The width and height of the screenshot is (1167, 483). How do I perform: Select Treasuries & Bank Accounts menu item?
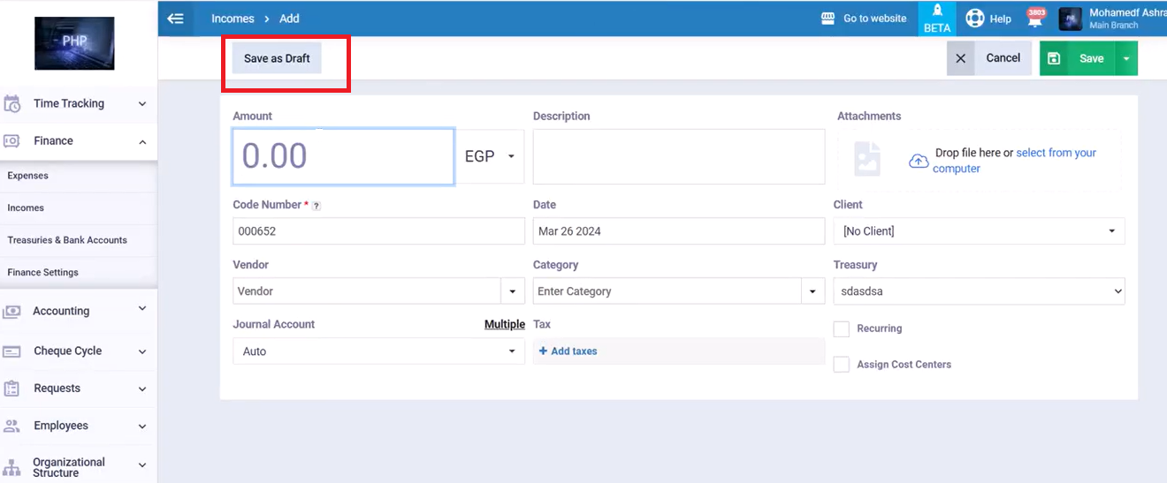(67, 240)
